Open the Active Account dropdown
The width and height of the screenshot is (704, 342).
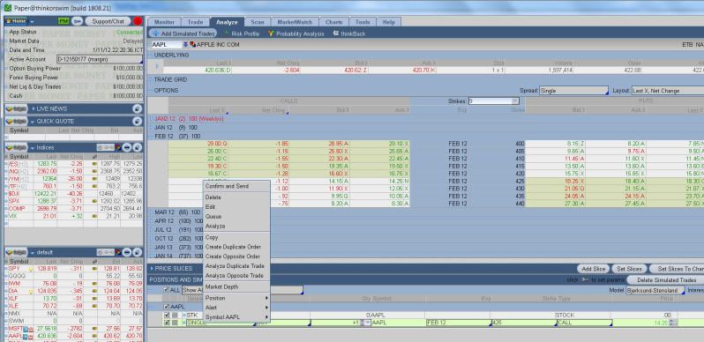click(x=100, y=59)
